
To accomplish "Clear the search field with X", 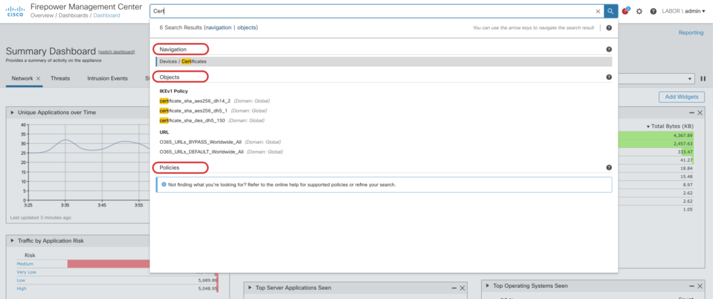I will (x=598, y=11).
